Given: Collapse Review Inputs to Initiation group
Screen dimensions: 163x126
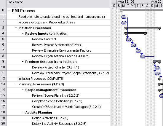Looking at the screenshot, I should (23, 33).
